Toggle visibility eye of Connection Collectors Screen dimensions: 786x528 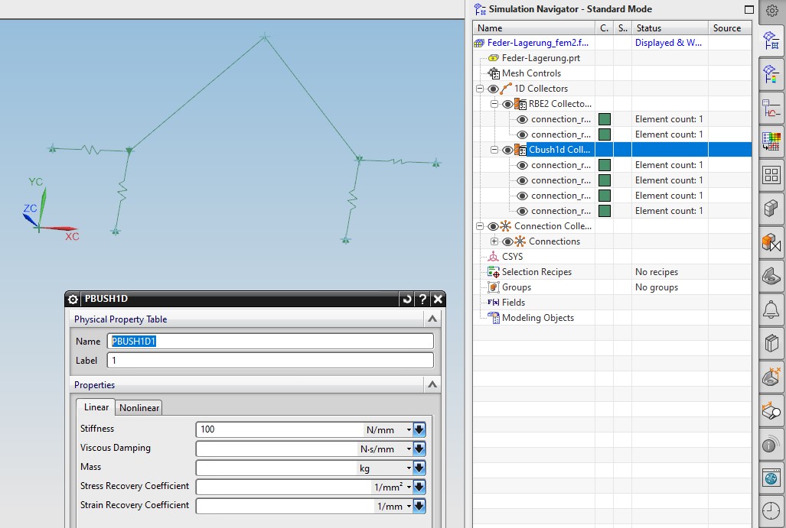(x=493, y=226)
